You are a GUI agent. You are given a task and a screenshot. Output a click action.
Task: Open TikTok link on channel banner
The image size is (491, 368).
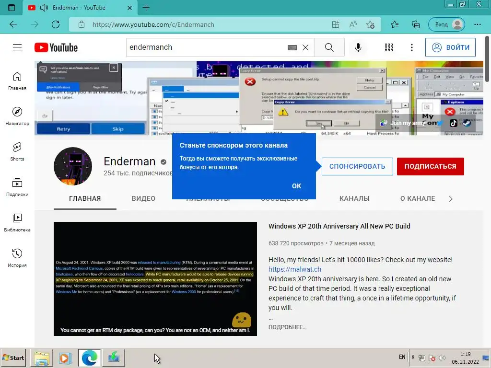pyautogui.click(x=454, y=123)
